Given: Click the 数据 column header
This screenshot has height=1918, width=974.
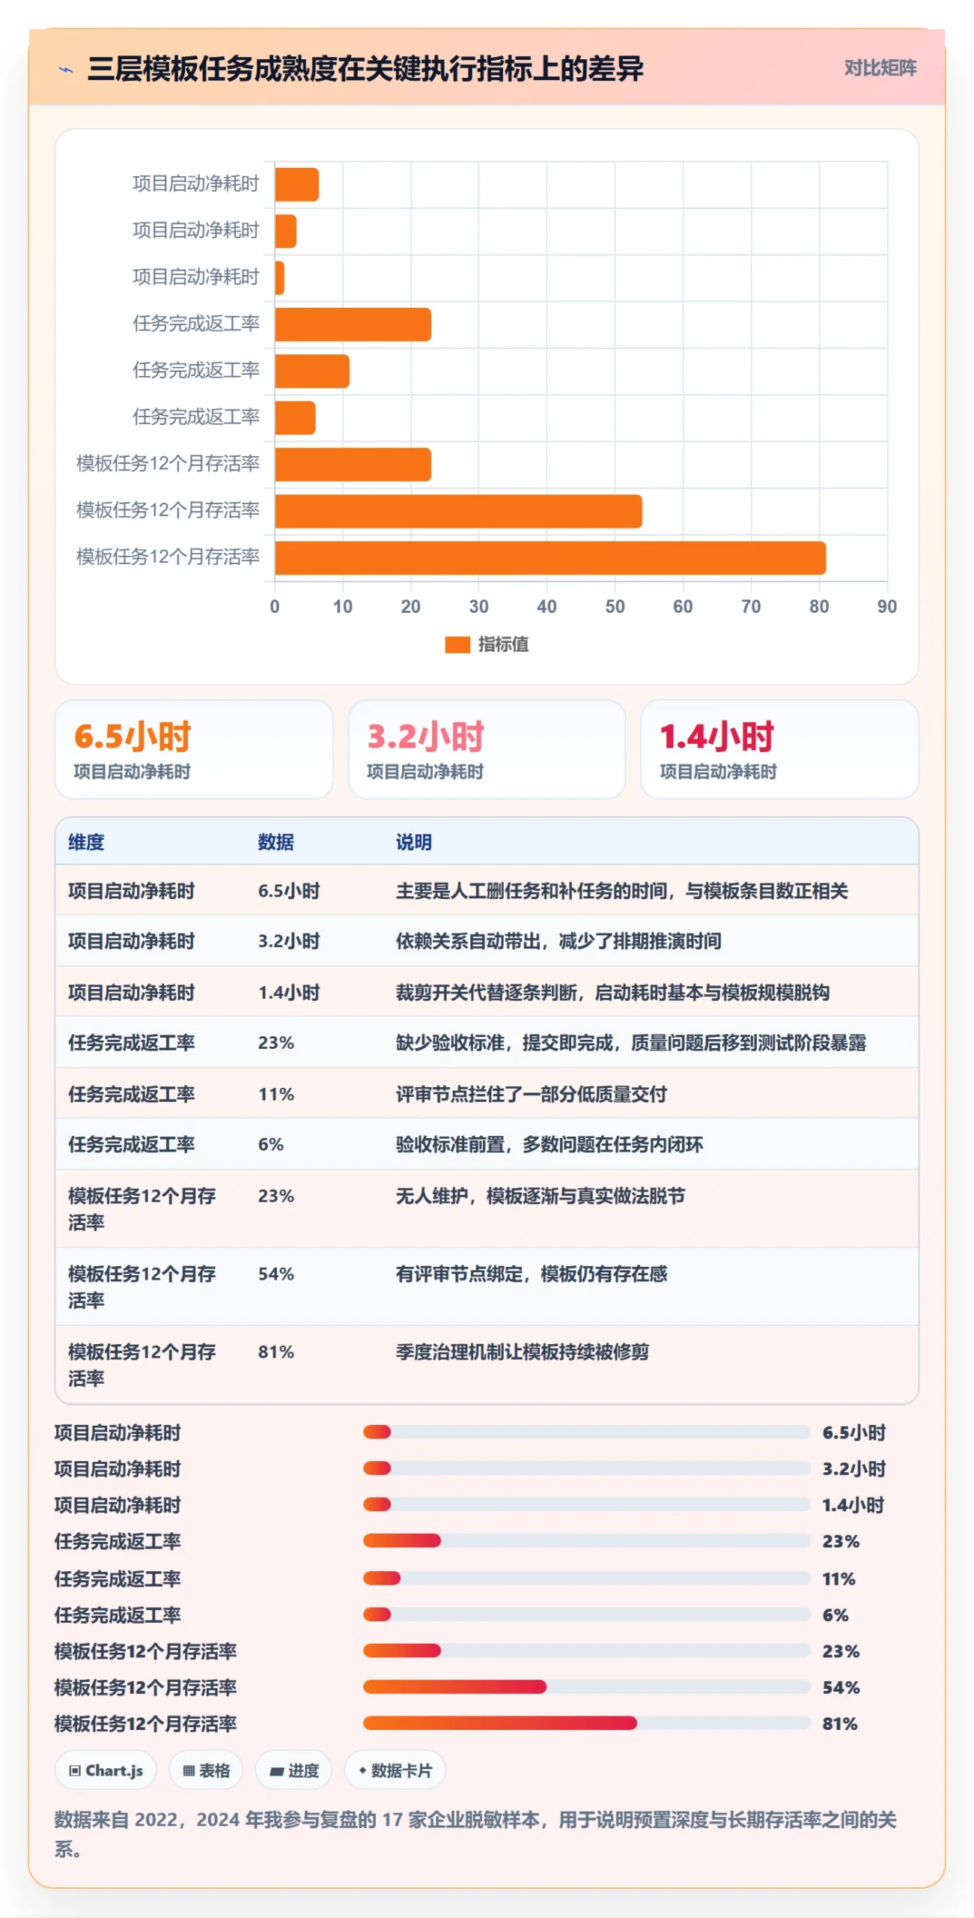Looking at the screenshot, I should pos(276,842).
